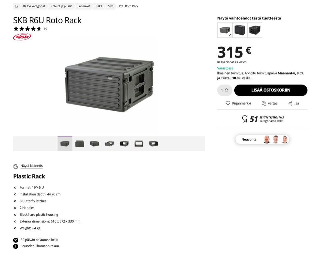This screenshot has width=320, height=256.
Task: Go to Laiteräkit breadcrumb
Action: click(84, 6)
